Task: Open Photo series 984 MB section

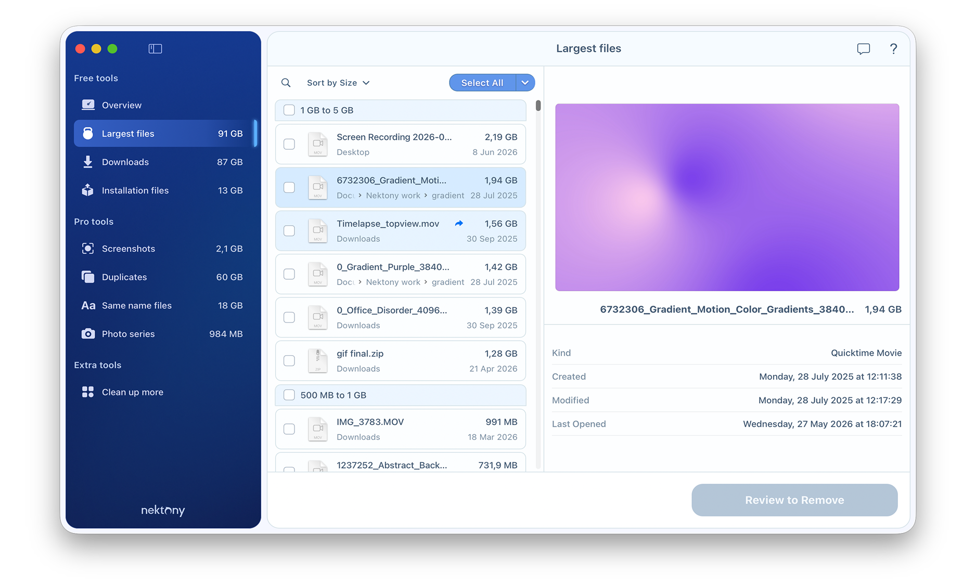Action: point(163,334)
